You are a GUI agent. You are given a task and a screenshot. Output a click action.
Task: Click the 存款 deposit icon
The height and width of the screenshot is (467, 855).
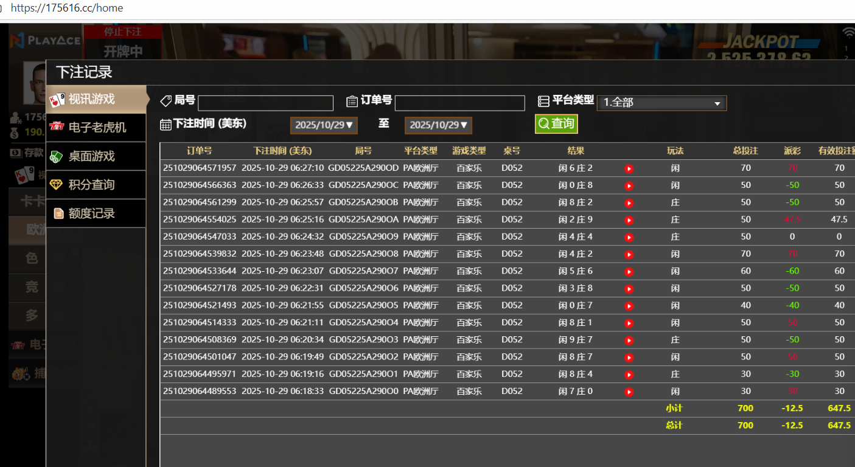click(15, 153)
